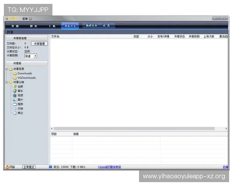Click the 共享状态 column header
The height and width of the screenshot is (186, 233).
click(x=179, y=36)
